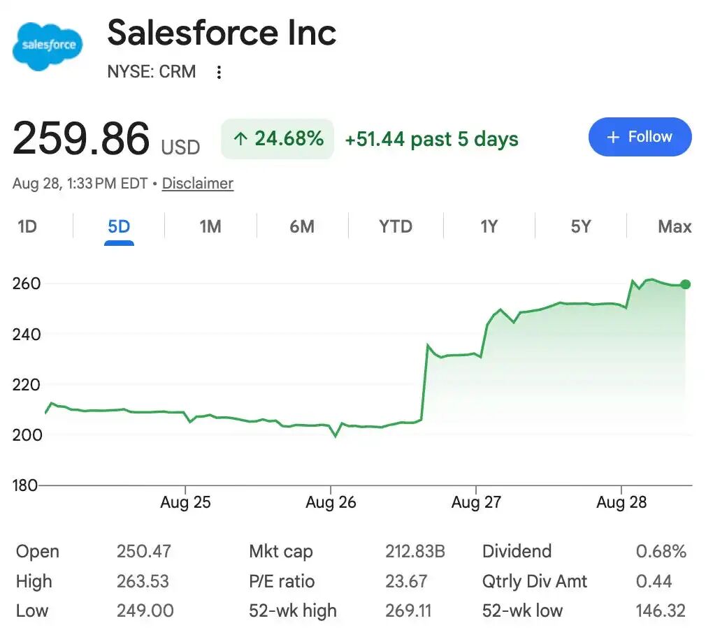Screen dimensions: 706x637
Task: Switch to the 1D chart range
Action: pyautogui.click(x=27, y=226)
